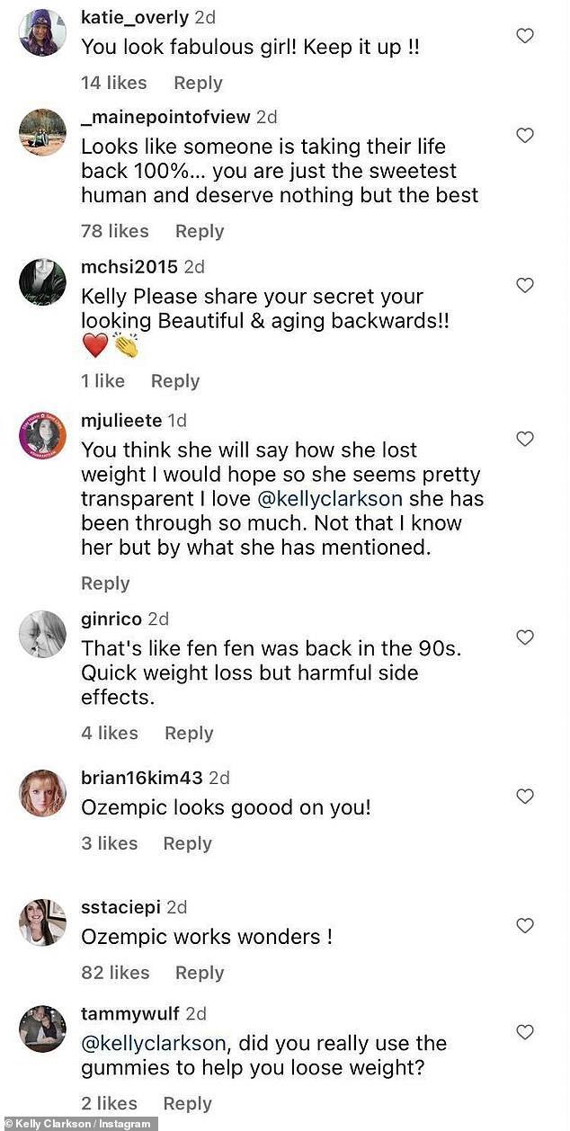Open brian16kim43's profile picture
570x1131 pixels.
42,793
